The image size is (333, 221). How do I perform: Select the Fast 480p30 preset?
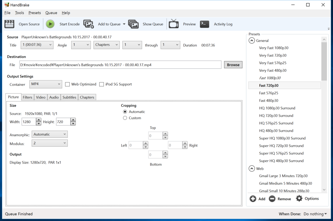(x=268, y=101)
